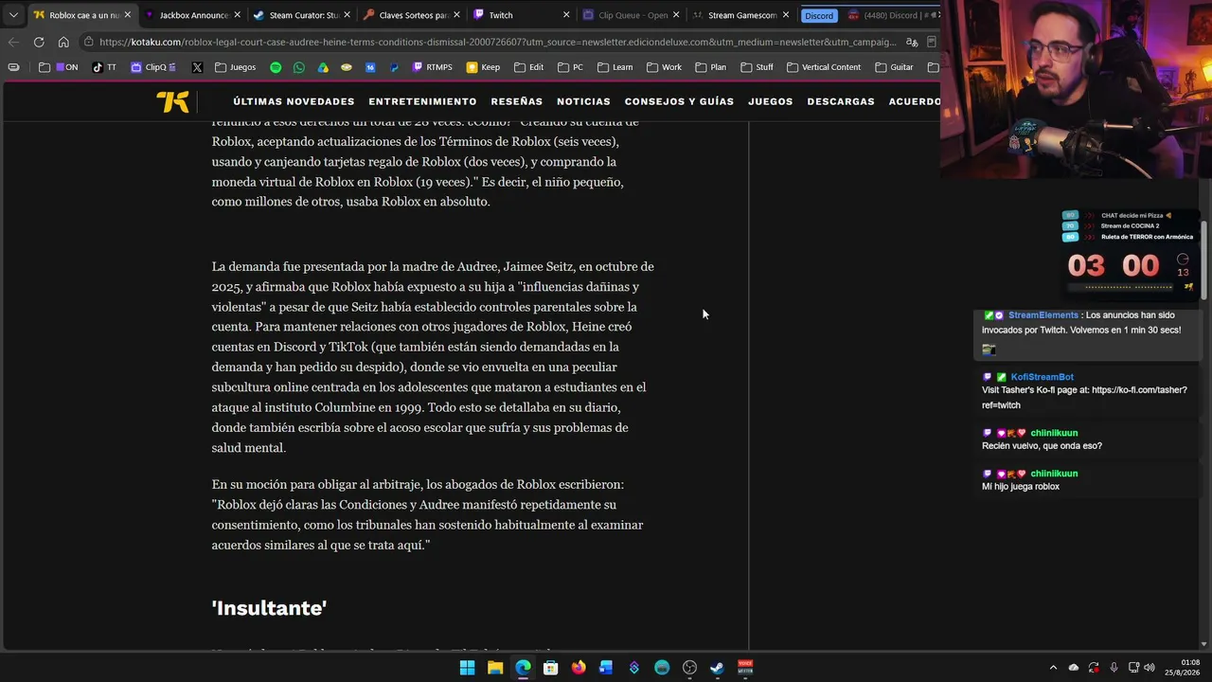
Task: Open the Guitar bookmark folder
Action: [x=894, y=67]
